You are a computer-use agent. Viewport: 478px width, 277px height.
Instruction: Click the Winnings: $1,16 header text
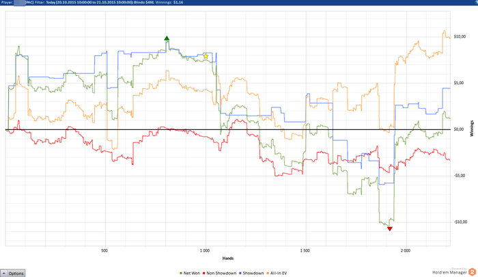[x=169, y=2]
